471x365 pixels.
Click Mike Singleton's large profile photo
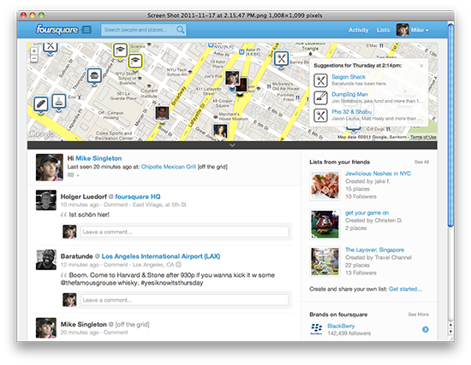point(50,168)
